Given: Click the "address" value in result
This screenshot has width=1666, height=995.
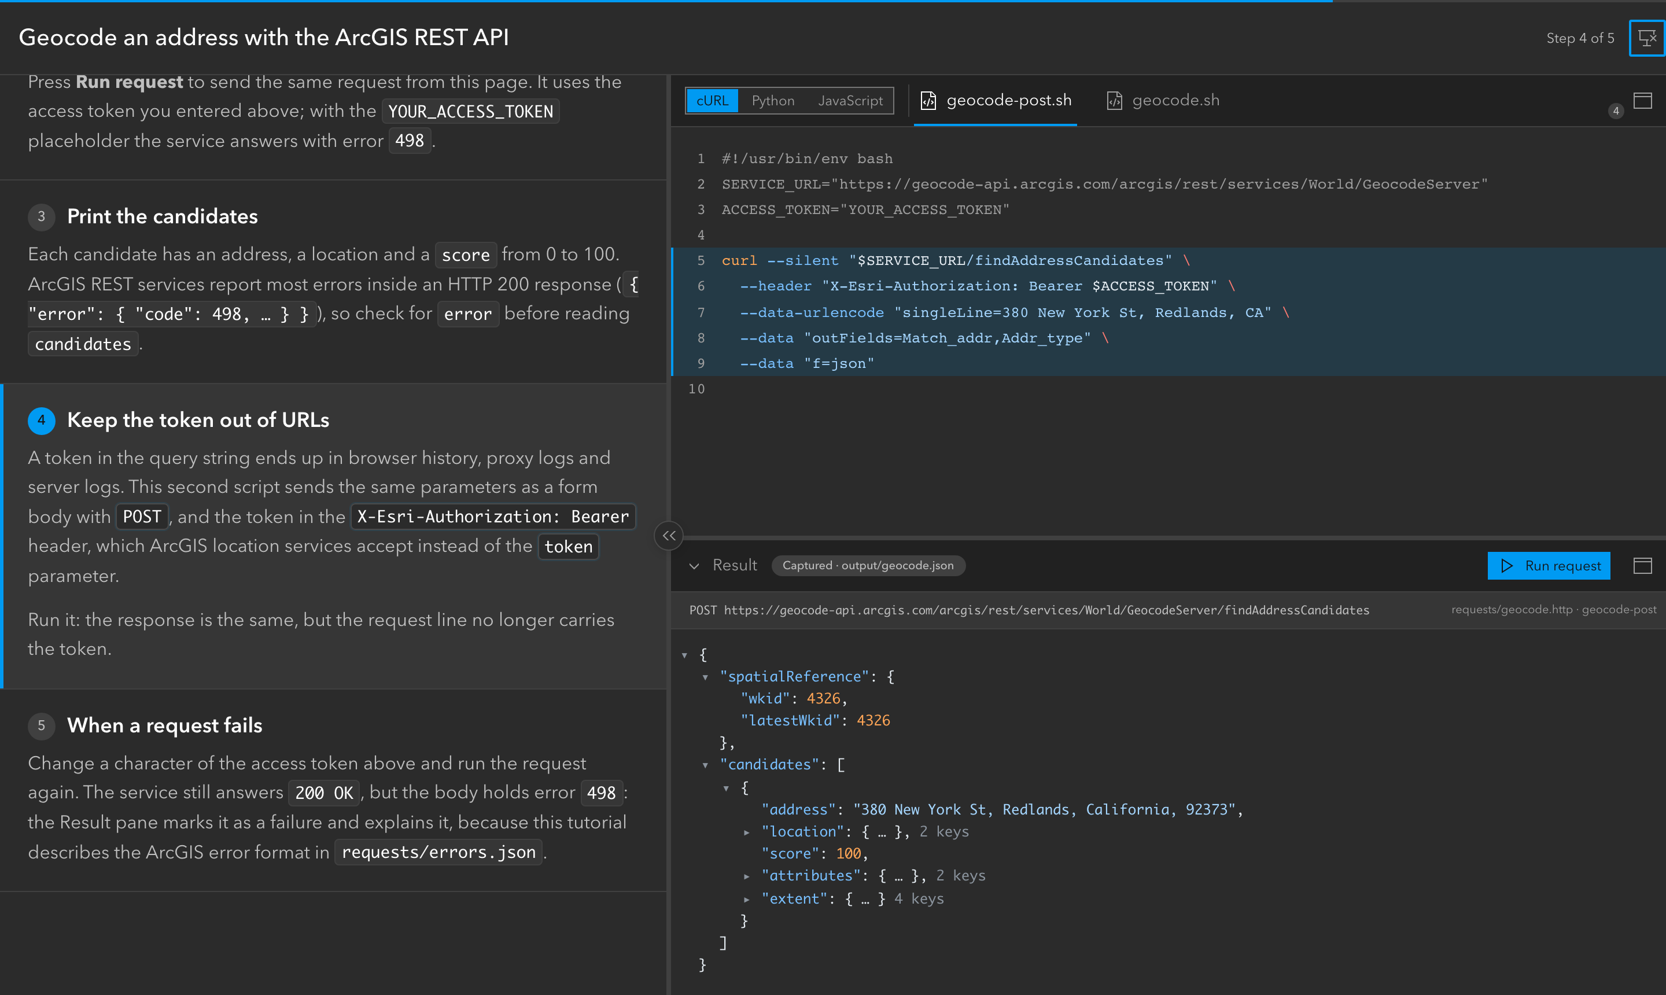Looking at the screenshot, I should click(x=1044, y=810).
